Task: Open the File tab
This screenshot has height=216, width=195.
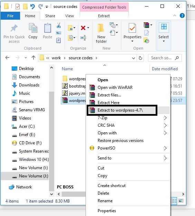Action: (10, 16)
